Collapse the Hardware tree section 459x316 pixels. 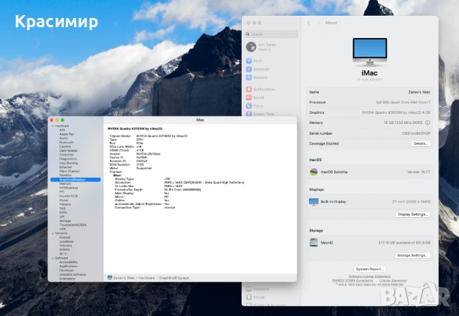tap(53, 125)
